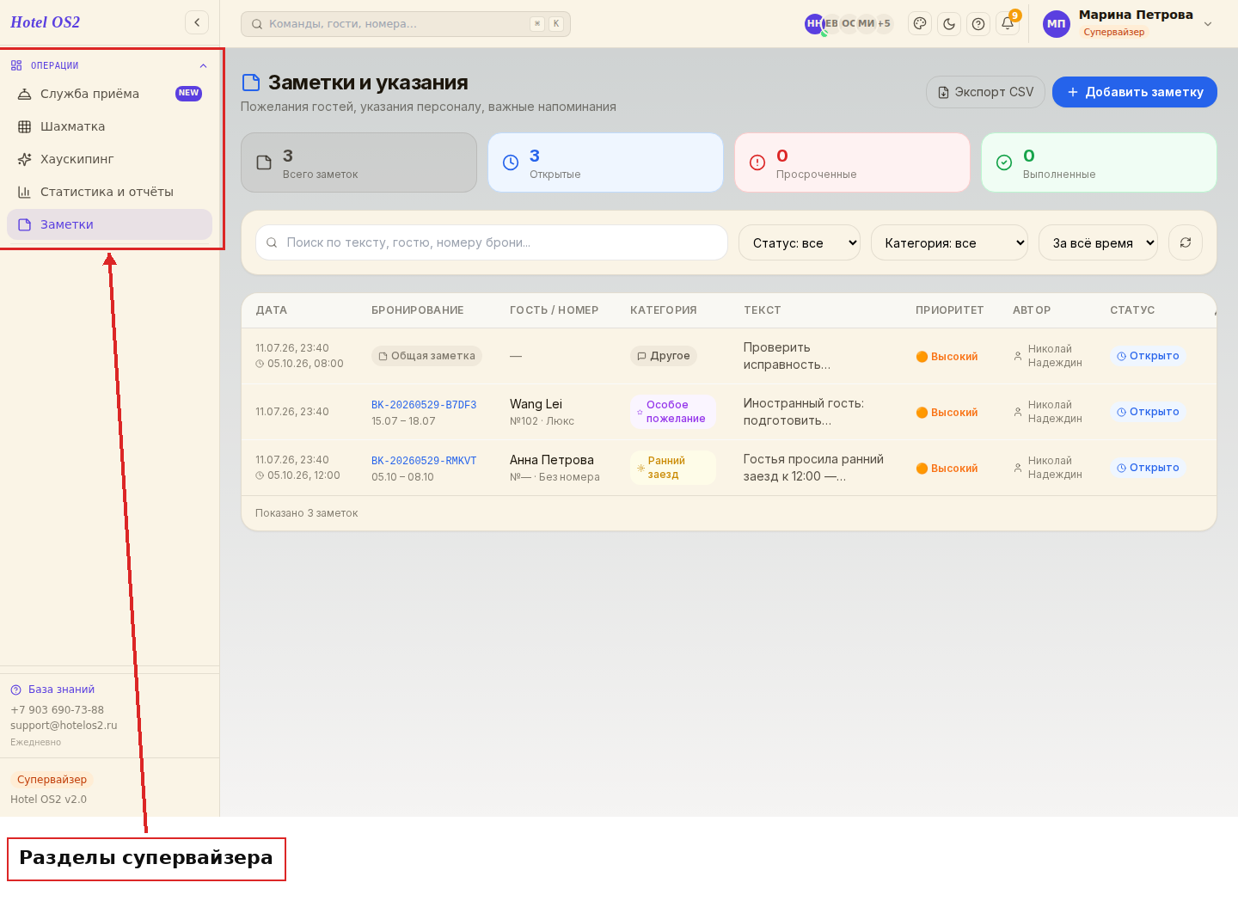Click the НН online user avatar
Screen dimensions: 1238x901
tap(815, 24)
